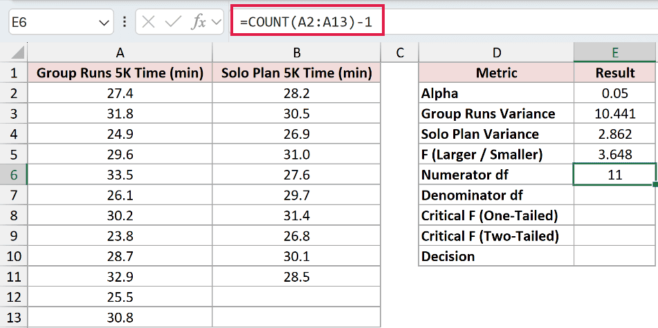
Task: Click the 'Critical F (One-Tailed)' cell
Action: (x=496, y=215)
